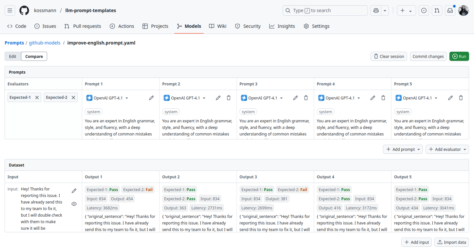Add a new input row

tap(416, 242)
